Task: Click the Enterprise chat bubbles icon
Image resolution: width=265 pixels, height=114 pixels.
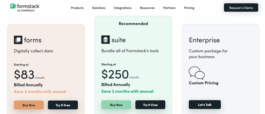Action: 196,73
